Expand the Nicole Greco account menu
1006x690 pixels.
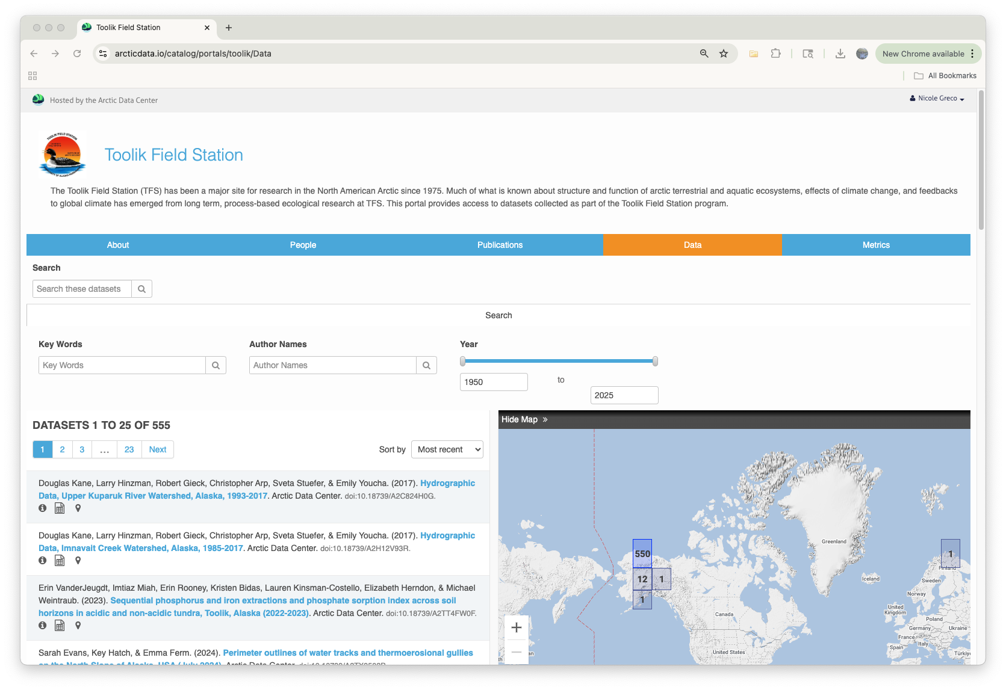pos(937,98)
